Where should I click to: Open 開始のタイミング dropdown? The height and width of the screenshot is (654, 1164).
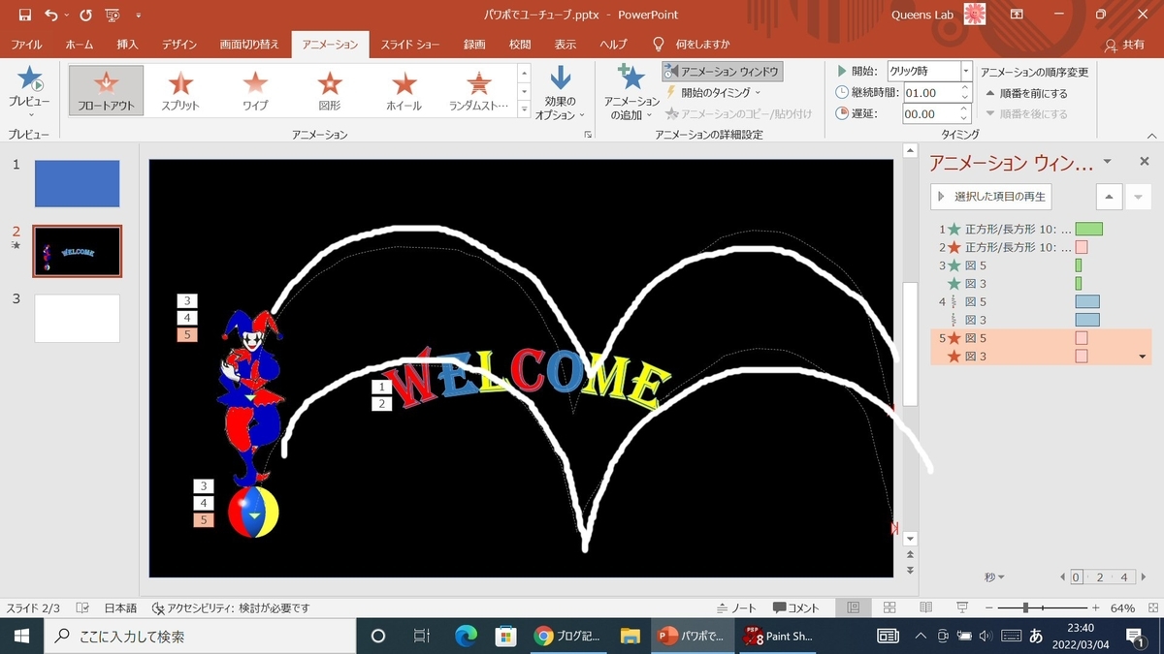tap(712, 93)
